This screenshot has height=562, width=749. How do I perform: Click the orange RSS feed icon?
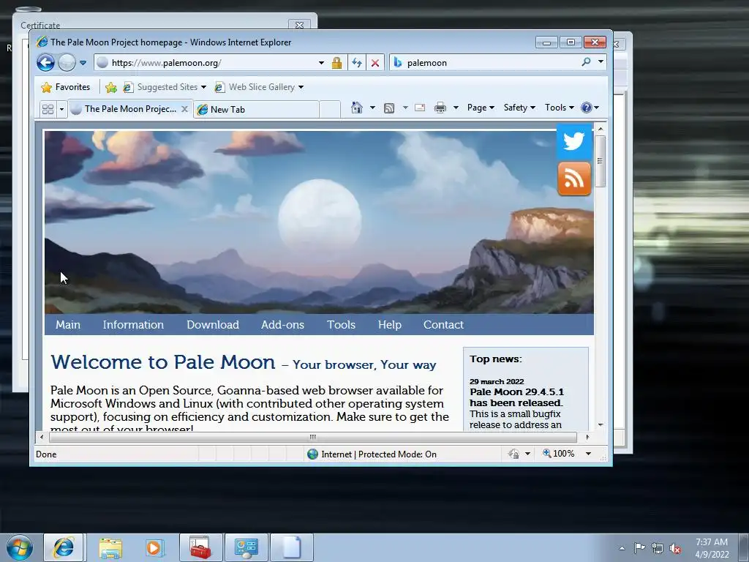click(574, 179)
